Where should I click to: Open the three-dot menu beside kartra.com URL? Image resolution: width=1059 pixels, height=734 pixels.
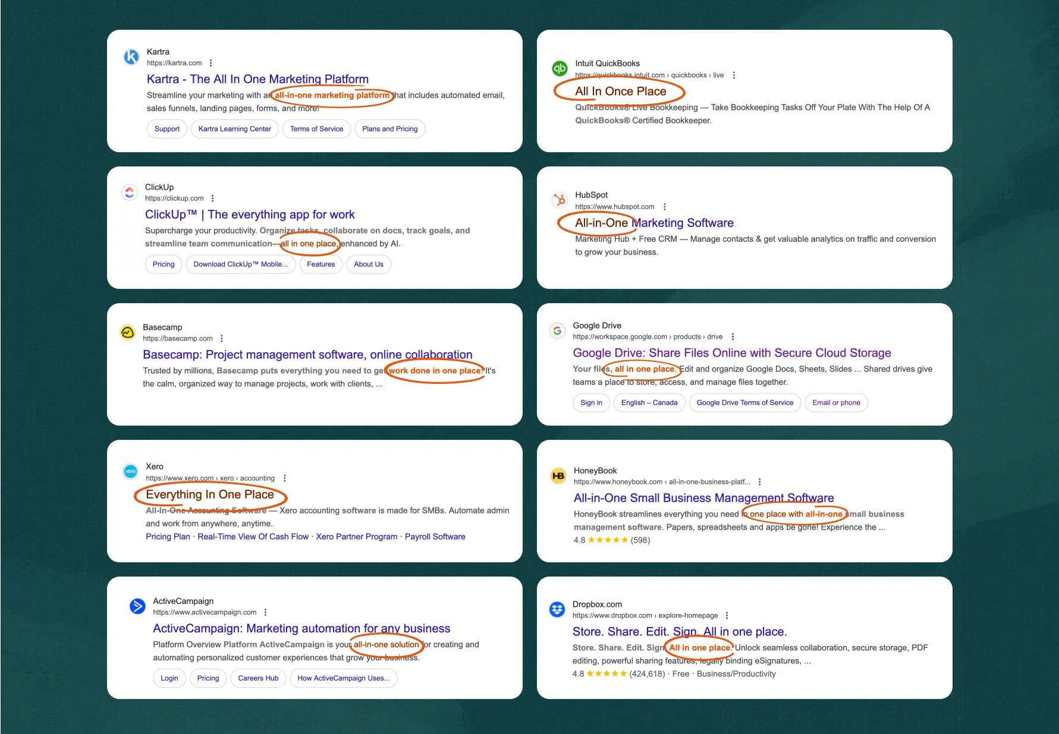click(210, 63)
